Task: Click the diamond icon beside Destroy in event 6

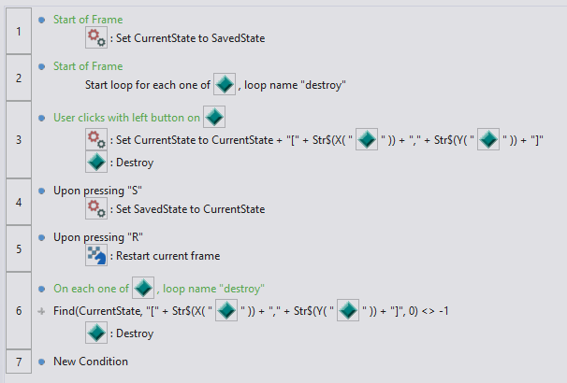Action: tap(96, 332)
